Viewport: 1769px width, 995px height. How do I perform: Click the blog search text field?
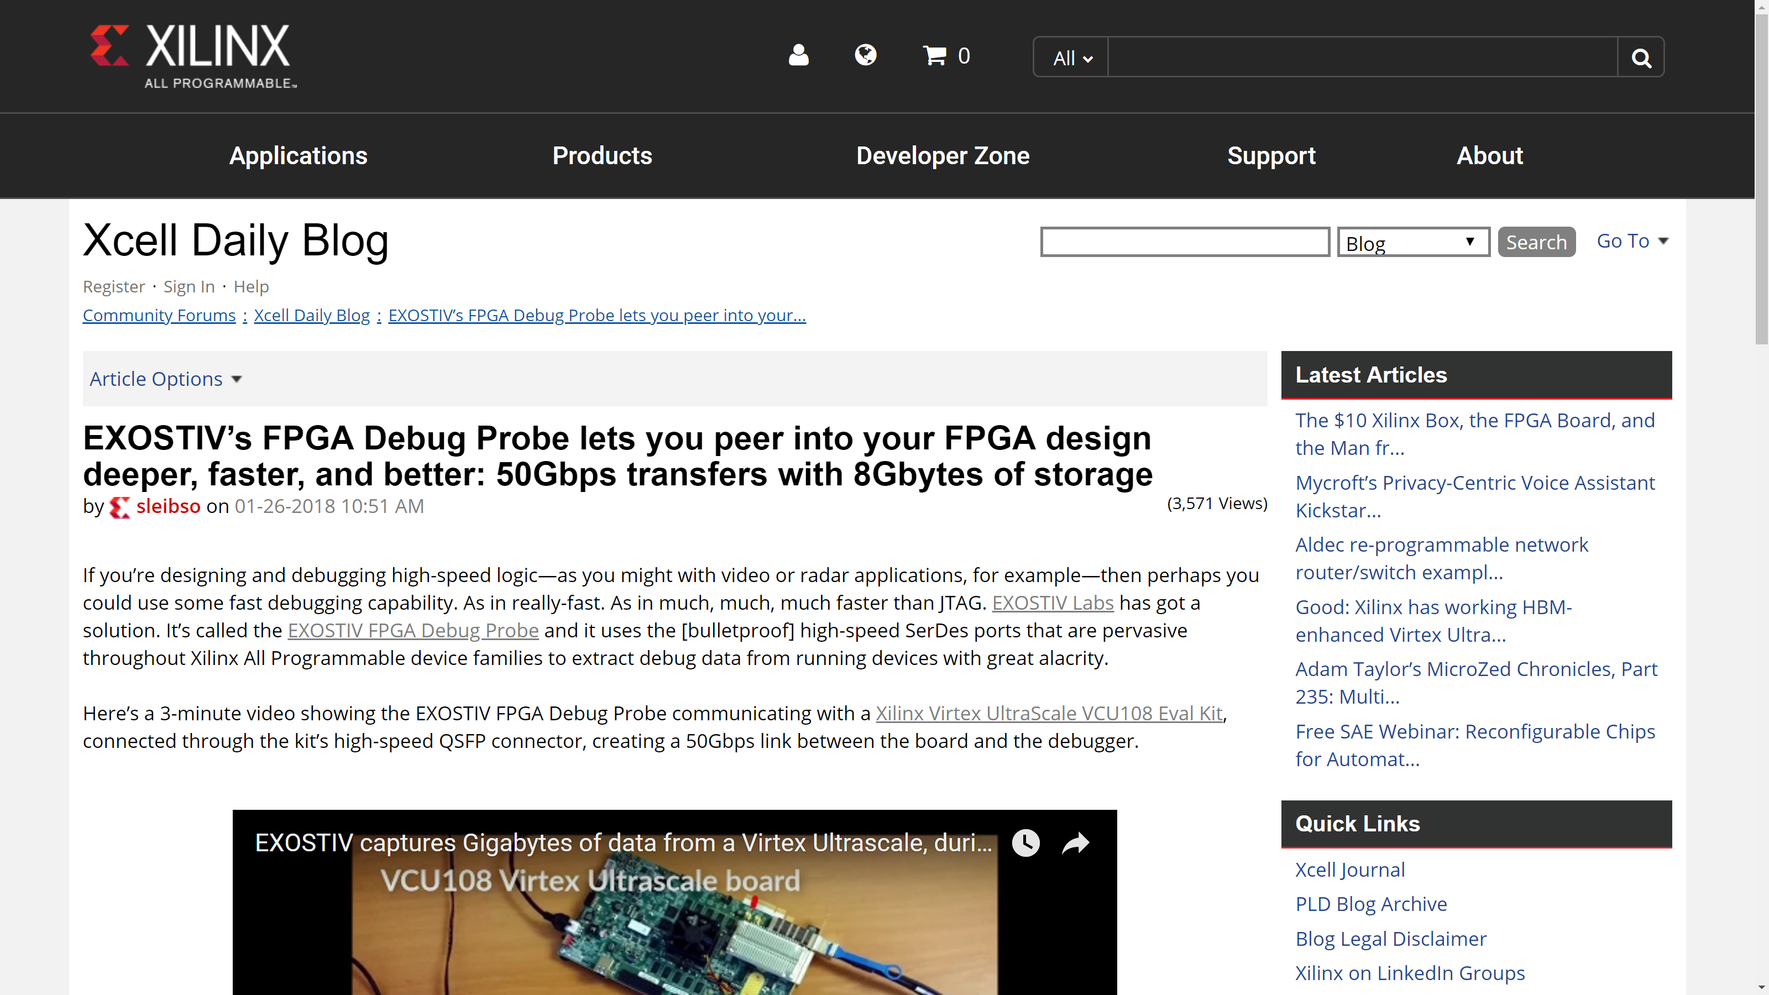(x=1185, y=243)
